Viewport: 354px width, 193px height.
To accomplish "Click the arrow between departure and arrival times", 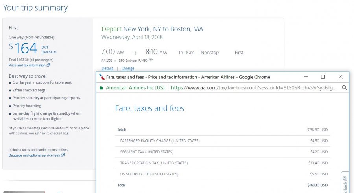I will tap(135, 53).
